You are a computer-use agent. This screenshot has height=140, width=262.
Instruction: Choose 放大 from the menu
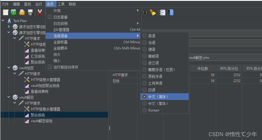click(93, 54)
